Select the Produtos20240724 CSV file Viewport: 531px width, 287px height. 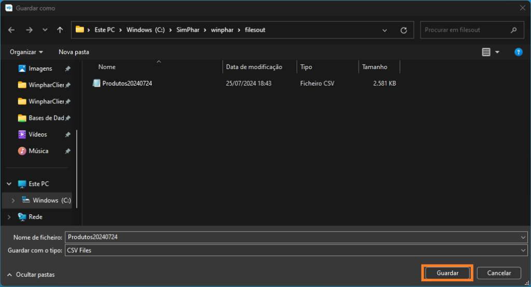[127, 83]
